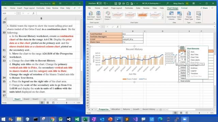
Task: Check Trendline in Chart Elements
Action: [188, 74]
